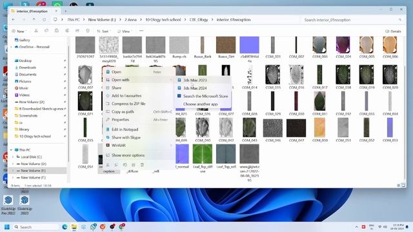413x232 pixels.
Task: Open the Videos quick access folder
Action: pos(25,95)
